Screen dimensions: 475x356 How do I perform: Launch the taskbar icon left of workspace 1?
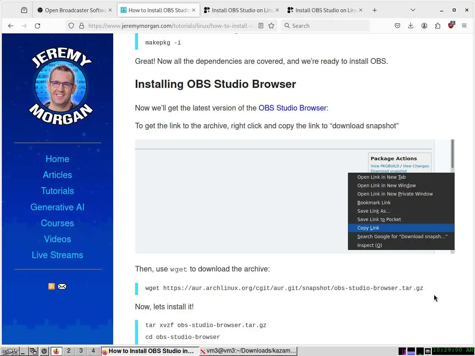pyautogui.click(x=44, y=351)
